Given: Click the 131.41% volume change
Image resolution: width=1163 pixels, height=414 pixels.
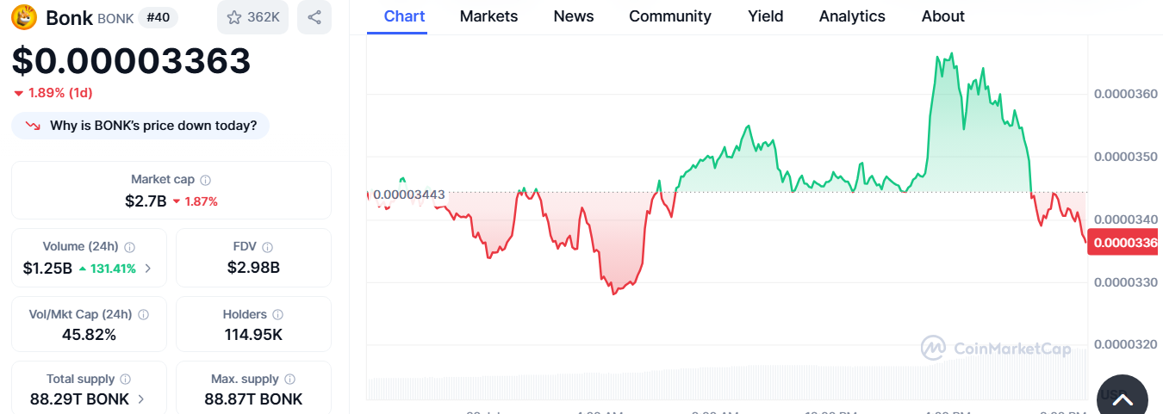Looking at the screenshot, I should tap(108, 269).
